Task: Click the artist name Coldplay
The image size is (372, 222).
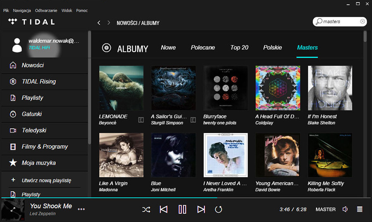Action: coord(264,123)
